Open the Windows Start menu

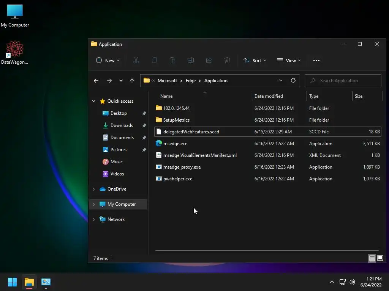click(x=12, y=282)
